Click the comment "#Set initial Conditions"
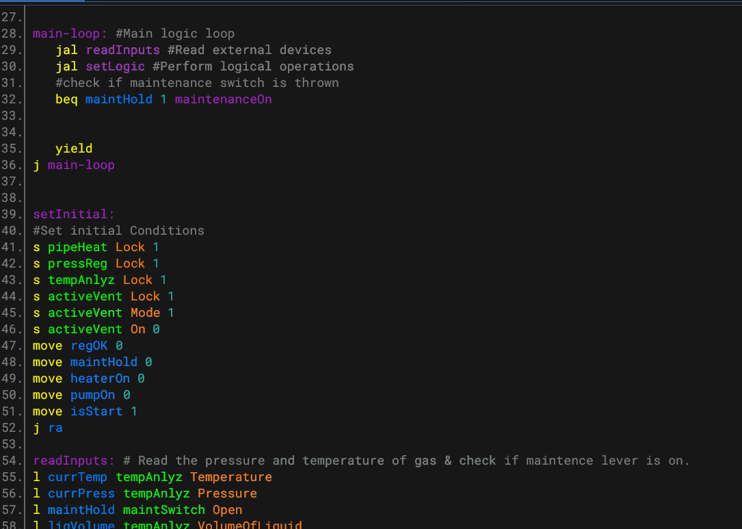 coord(118,231)
